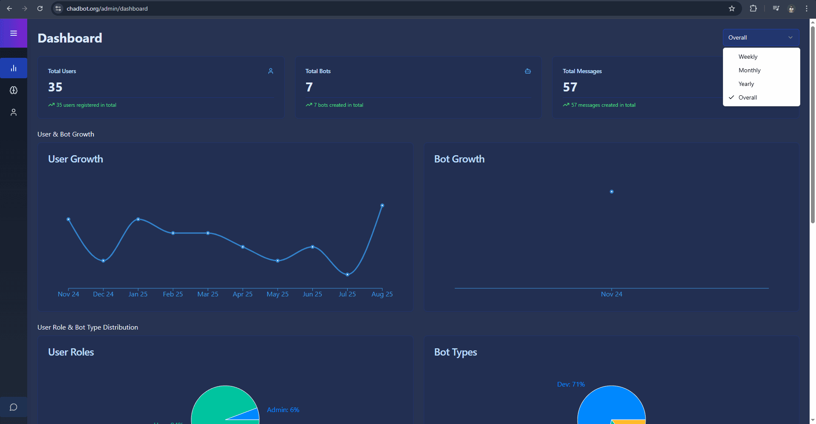816x424 pixels.
Task: Select the checked Overall option
Action: (748, 97)
